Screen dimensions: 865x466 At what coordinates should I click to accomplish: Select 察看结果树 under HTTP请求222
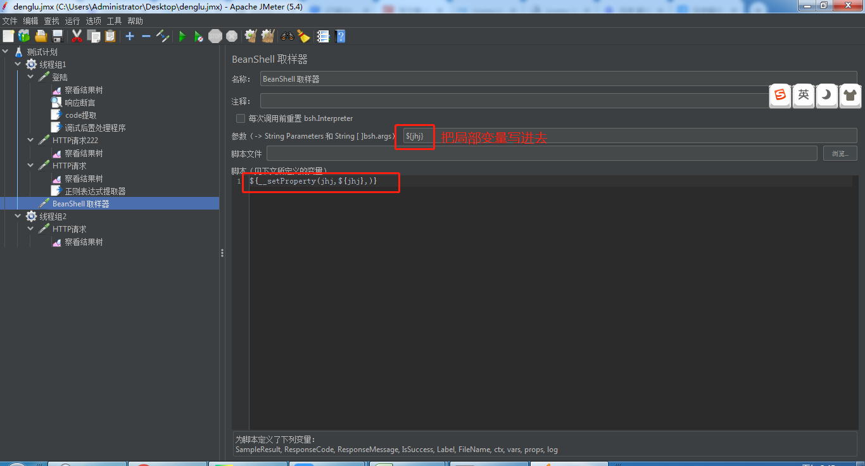pos(84,153)
